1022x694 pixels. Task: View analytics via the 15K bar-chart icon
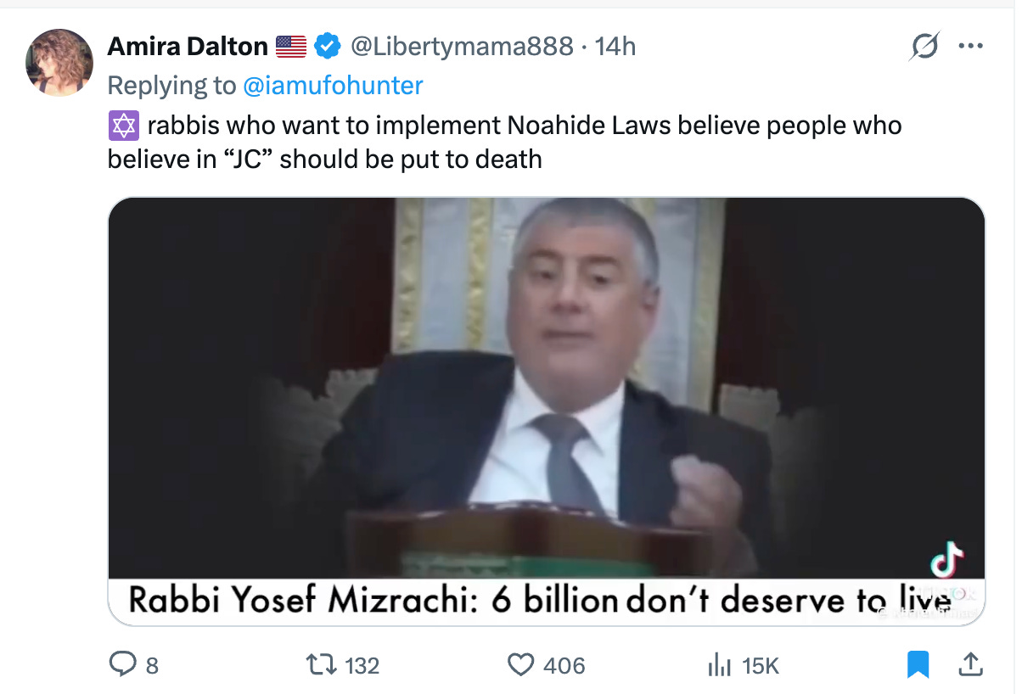click(x=718, y=666)
